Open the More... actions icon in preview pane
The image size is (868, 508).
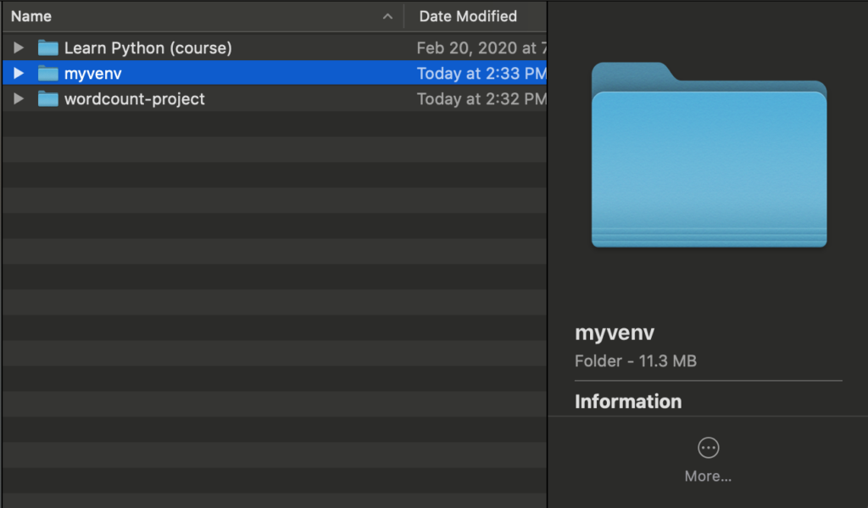708,448
